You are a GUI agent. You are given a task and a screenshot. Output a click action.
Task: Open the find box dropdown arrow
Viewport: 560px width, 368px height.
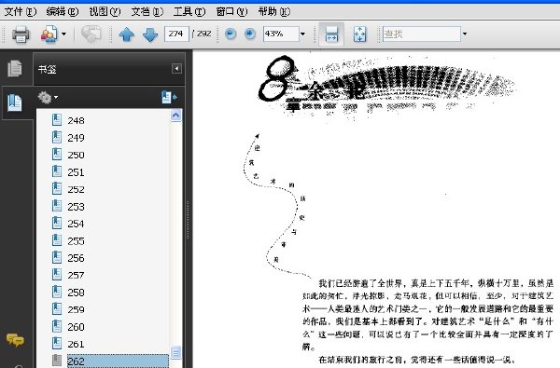tap(465, 34)
